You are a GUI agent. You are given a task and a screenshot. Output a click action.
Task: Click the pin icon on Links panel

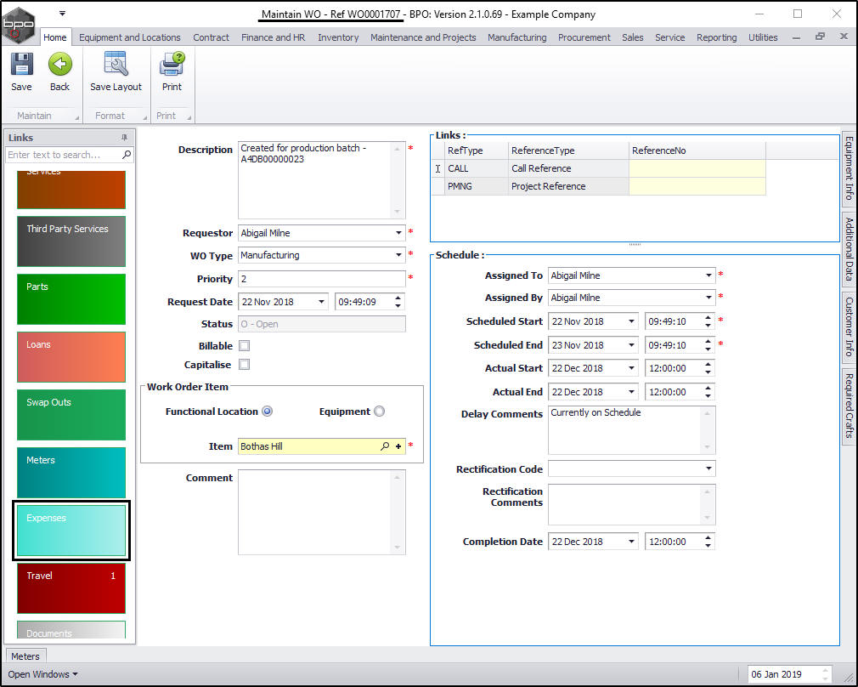point(125,138)
